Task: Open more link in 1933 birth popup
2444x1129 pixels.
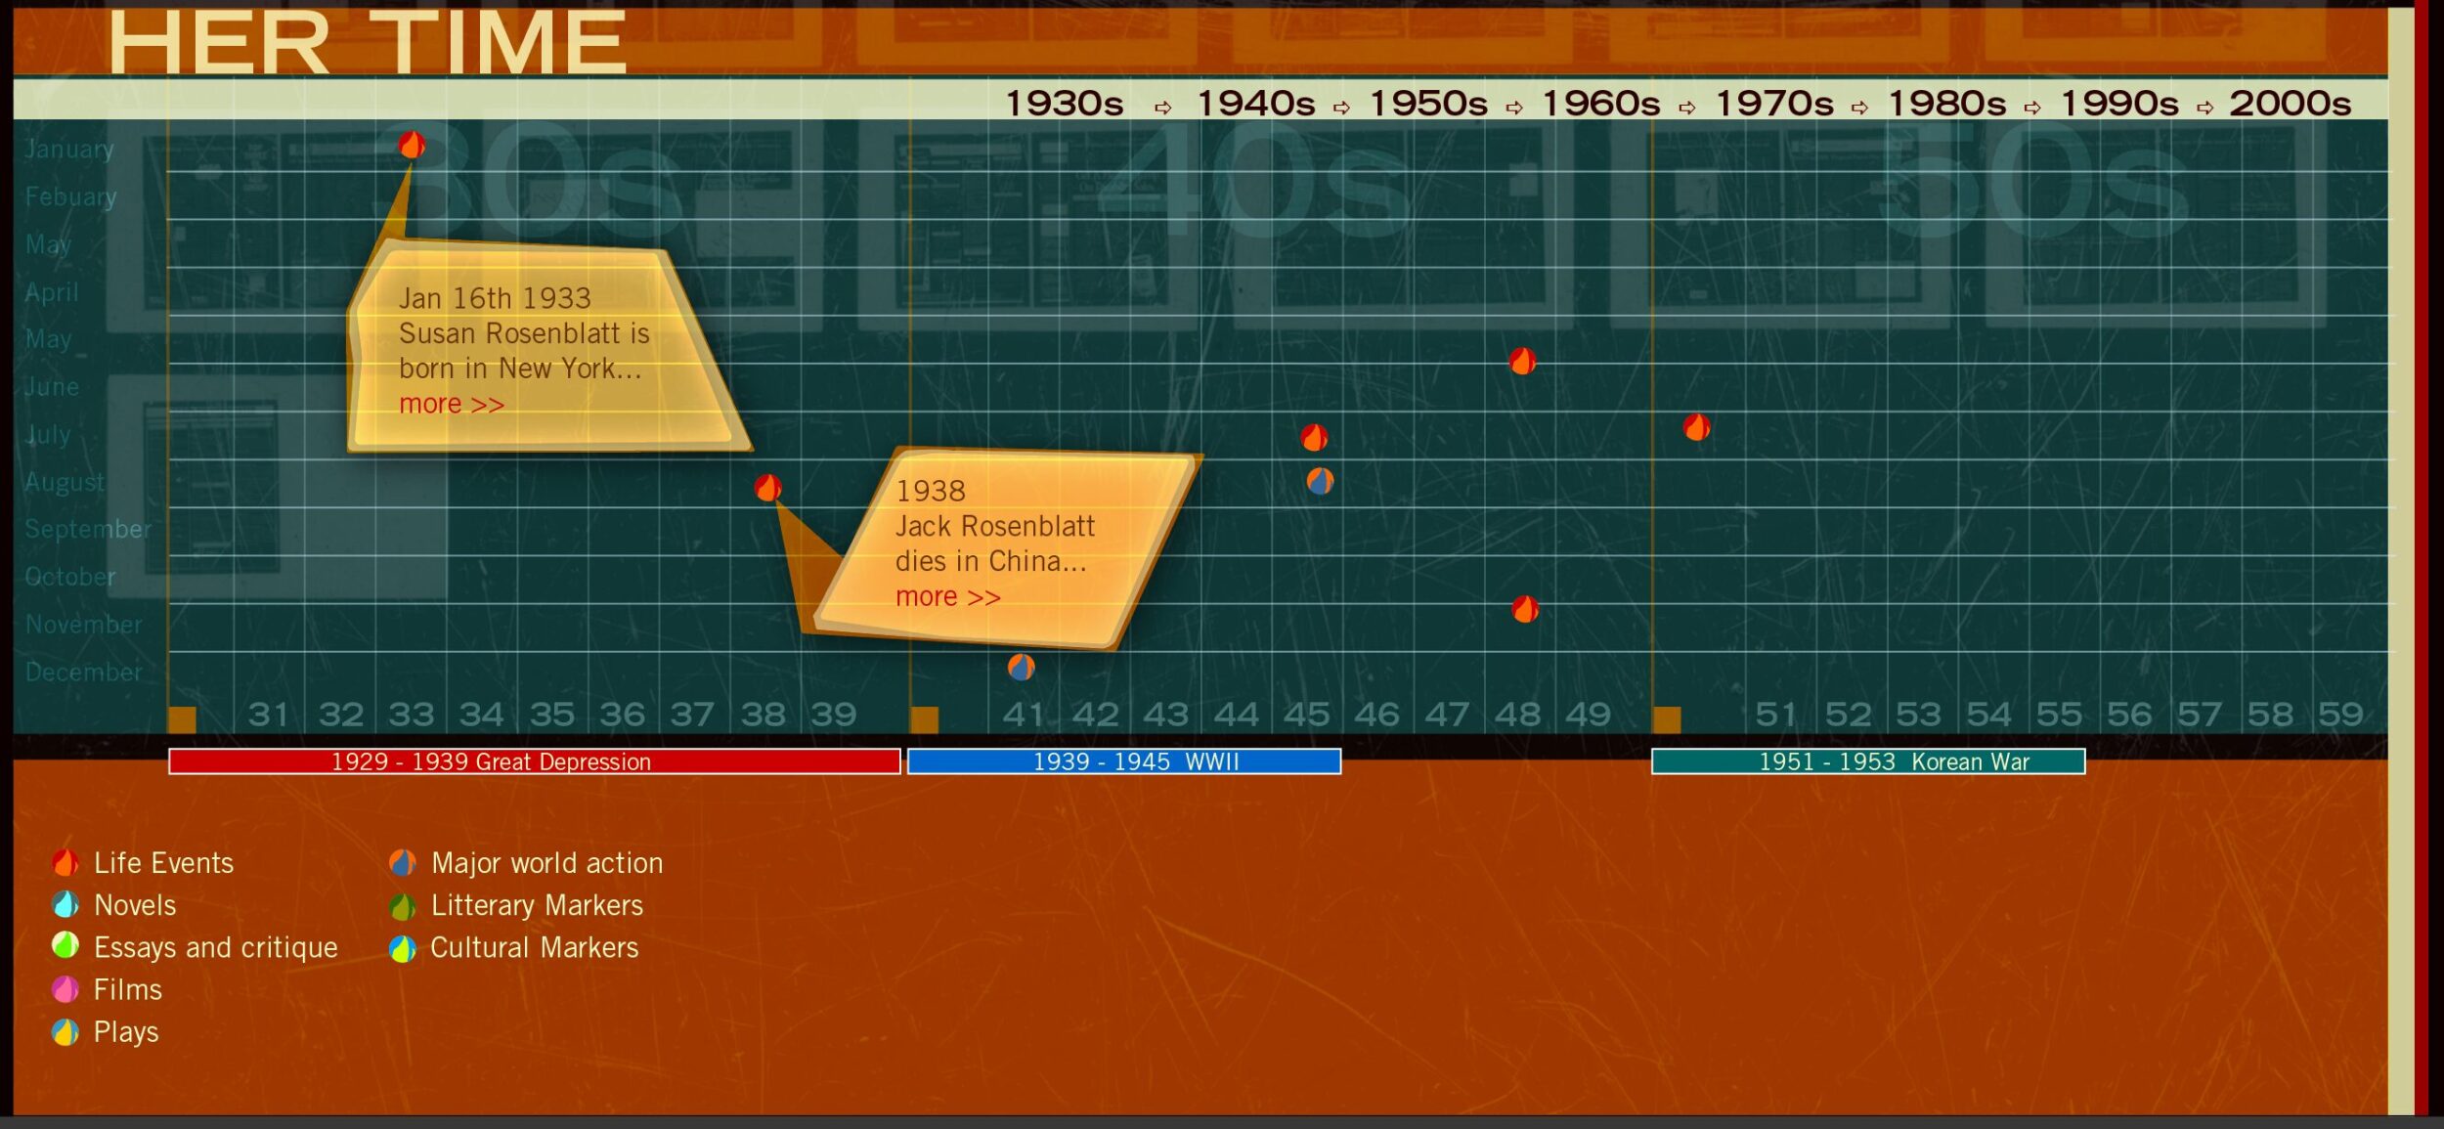Action: [452, 405]
